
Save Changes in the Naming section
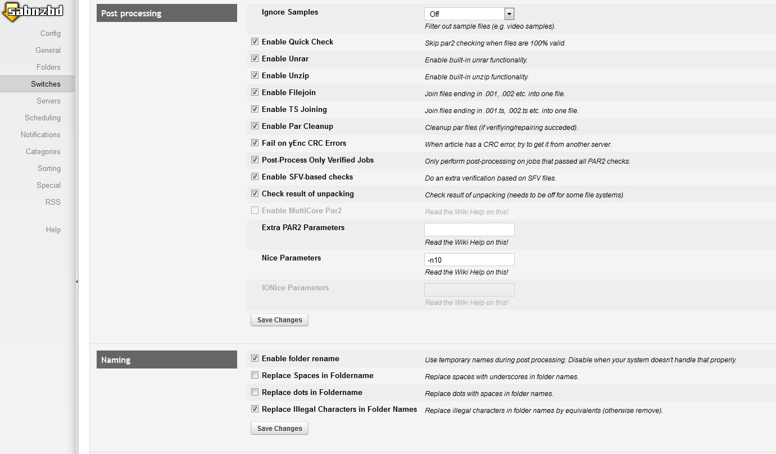click(x=279, y=429)
